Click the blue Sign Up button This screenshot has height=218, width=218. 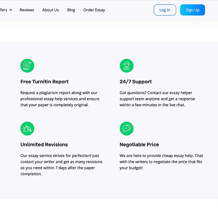point(192,10)
